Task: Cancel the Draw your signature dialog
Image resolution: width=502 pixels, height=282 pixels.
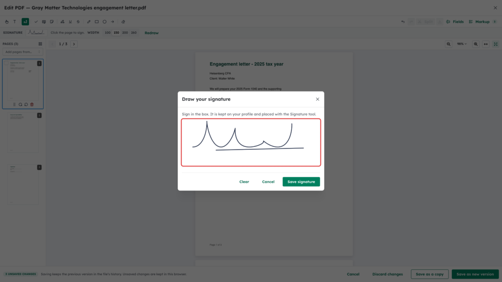Action: coord(268,182)
